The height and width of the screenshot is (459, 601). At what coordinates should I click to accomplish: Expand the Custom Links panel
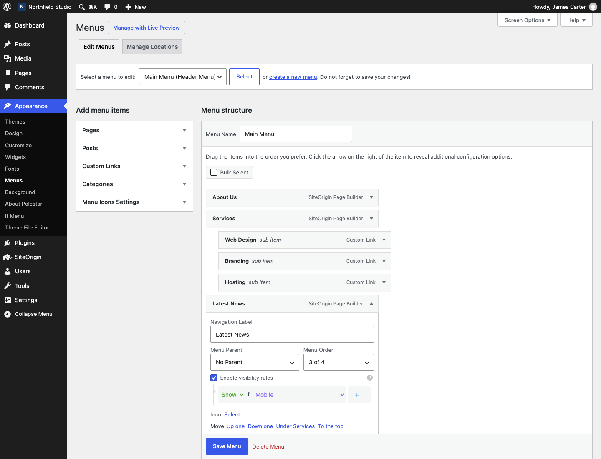point(134,166)
